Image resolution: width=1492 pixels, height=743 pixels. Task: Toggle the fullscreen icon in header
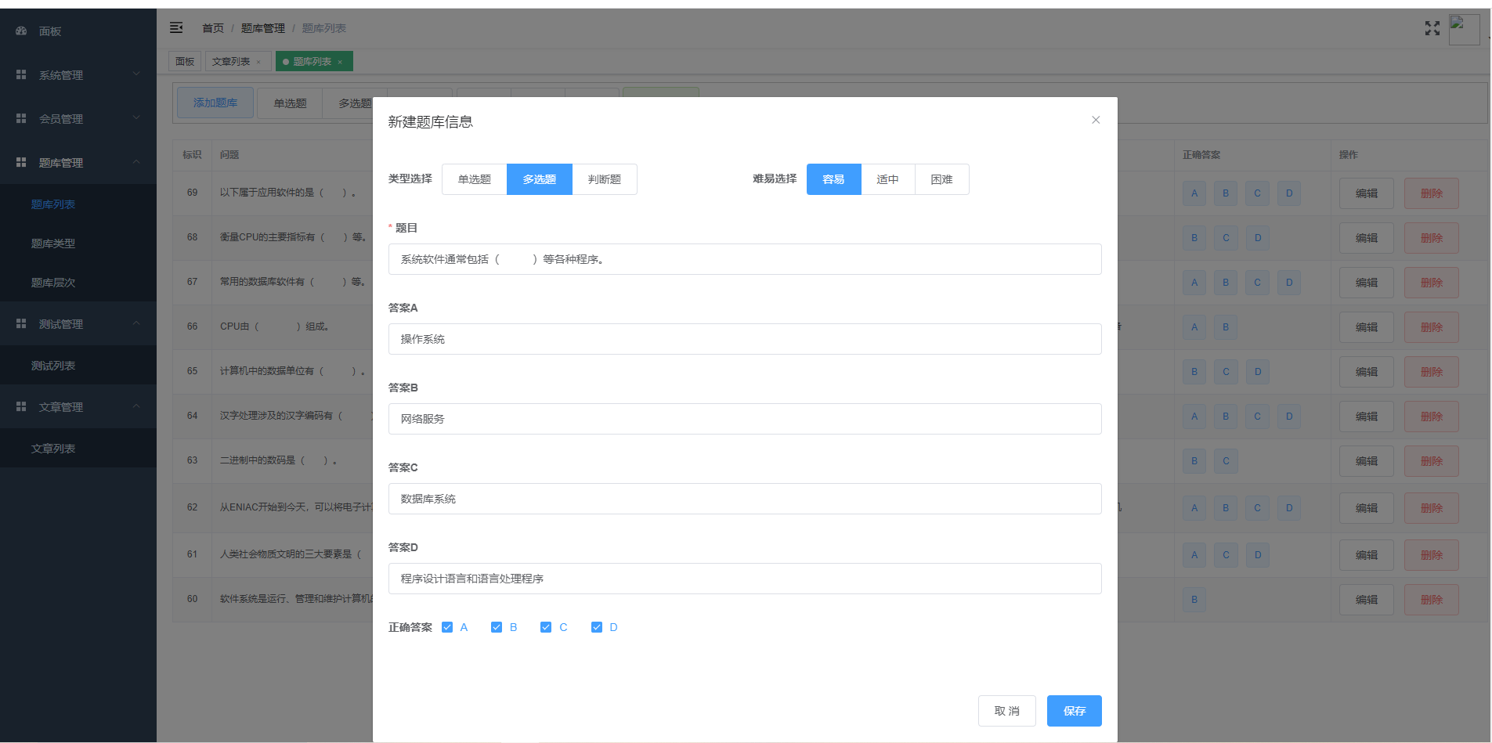pyautogui.click(x=1432, y=28)
